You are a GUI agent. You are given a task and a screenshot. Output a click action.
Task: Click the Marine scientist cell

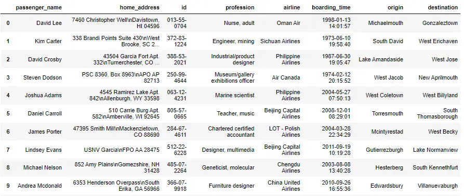tap(235, 95)
